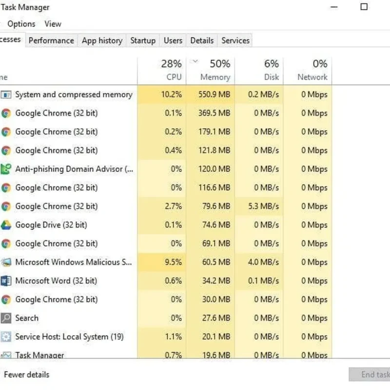Click the Google Drive process icon

[6, 225]
